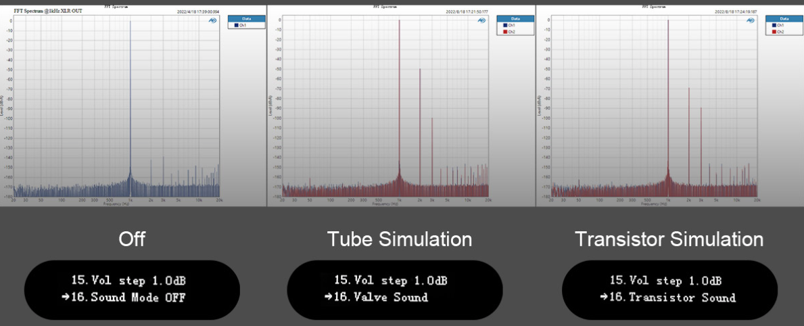Click the arrow beside 16.Transistor Sound

click(603, 298)
